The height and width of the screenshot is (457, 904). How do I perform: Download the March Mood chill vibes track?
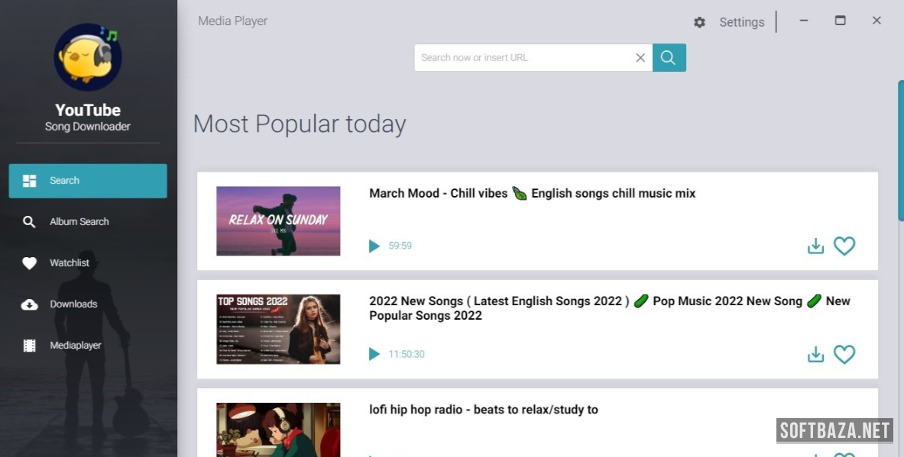pos(815,246)
